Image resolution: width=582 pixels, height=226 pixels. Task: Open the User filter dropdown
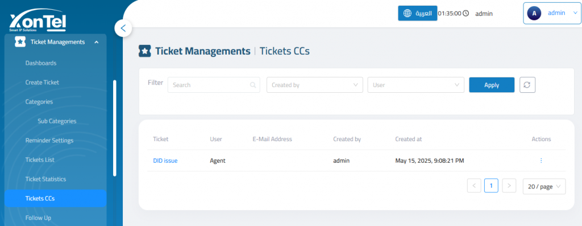pyautogui.click(x=415, y=85)
